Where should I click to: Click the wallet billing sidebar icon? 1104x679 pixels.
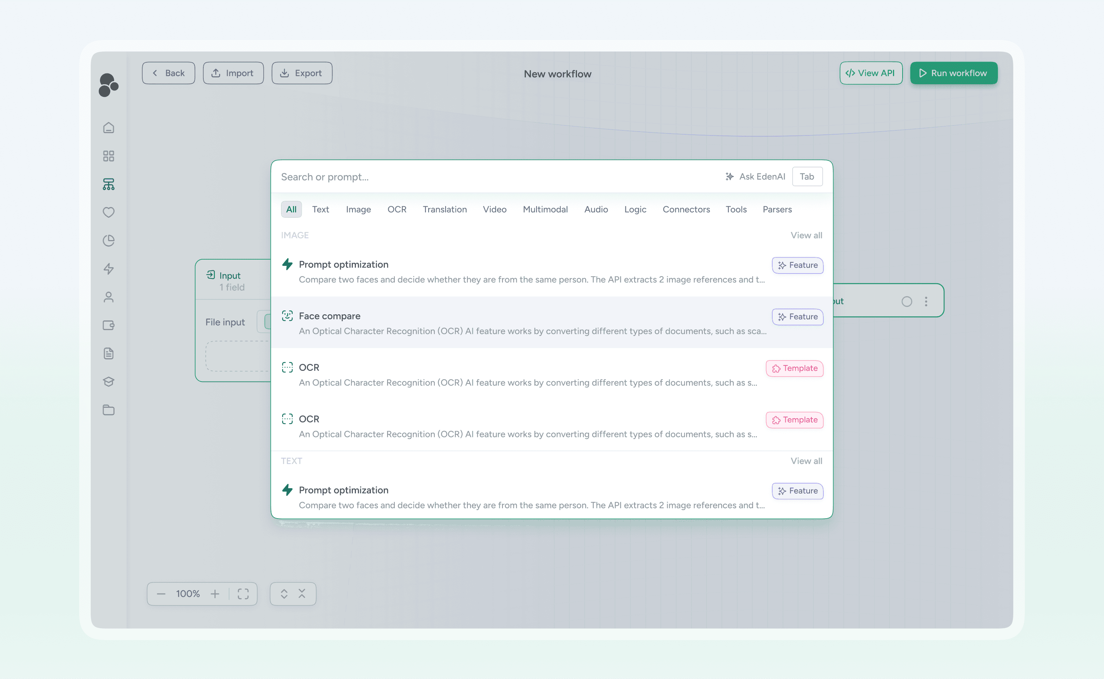point(108,325)
